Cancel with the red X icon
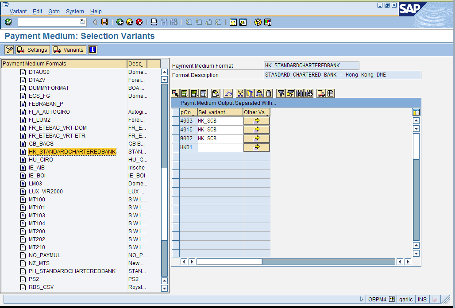The image size is (455, 308). pyautogui.click(x=139, y=21)
